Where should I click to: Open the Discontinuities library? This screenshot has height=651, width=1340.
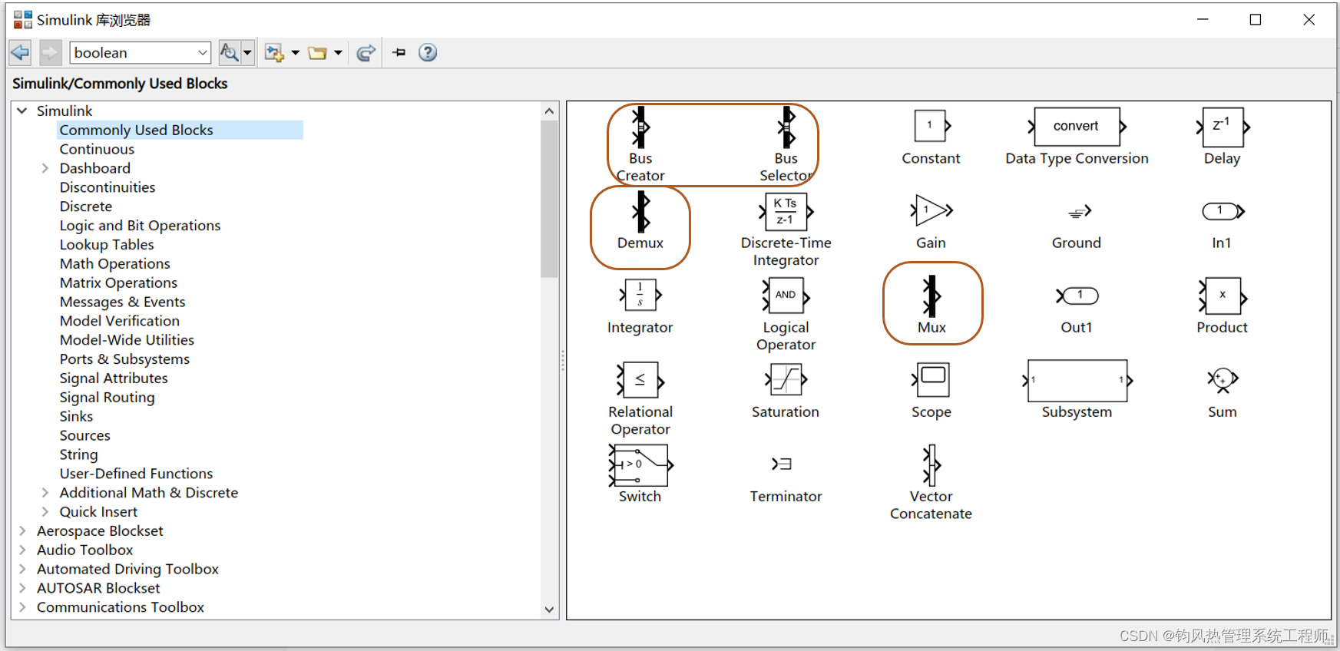pyautogui.click(x=108, y=187)
